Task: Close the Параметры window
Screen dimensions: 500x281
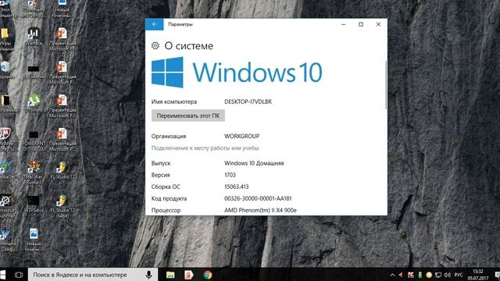Action: (378, 24)
